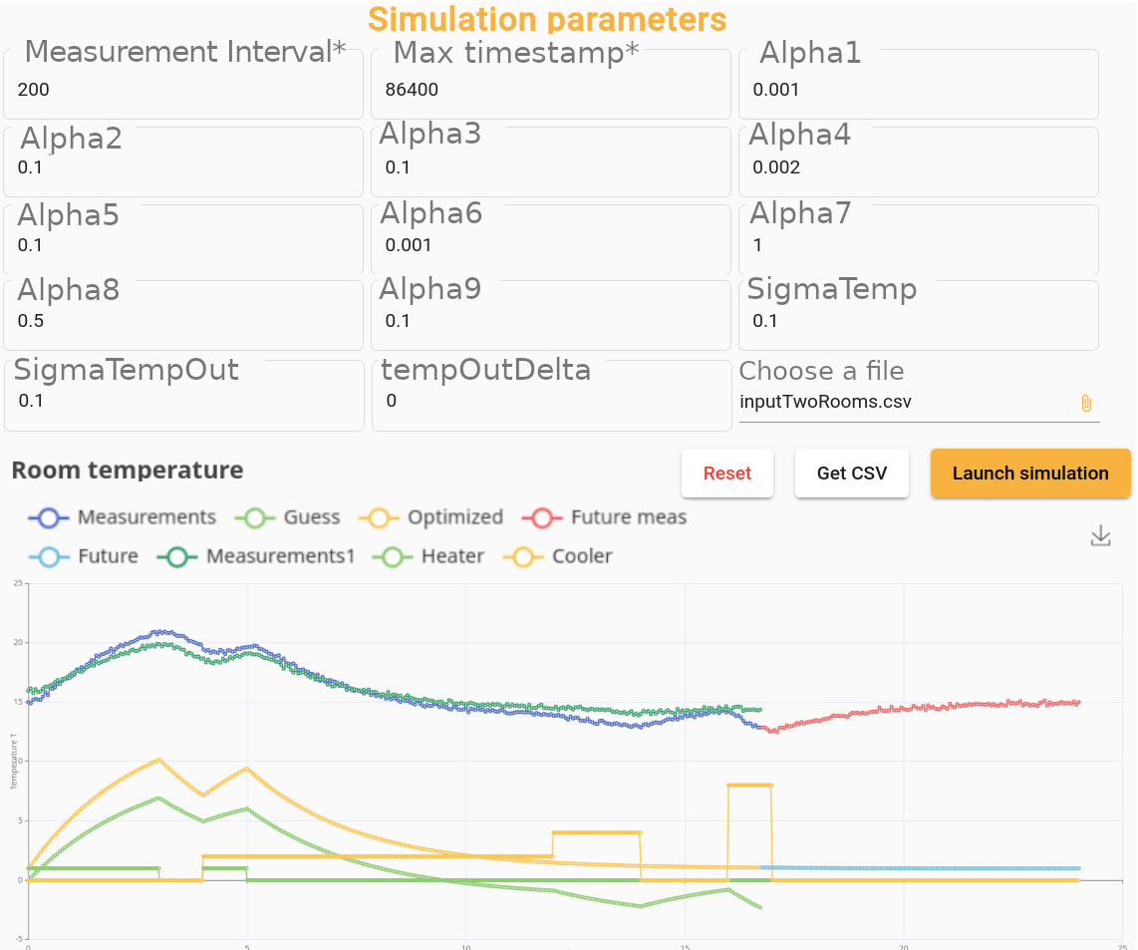The height and width of the screenshot is (950, 1138).
Task: Toggle the Future meas legend entry
Action: (x=606, y=517)
